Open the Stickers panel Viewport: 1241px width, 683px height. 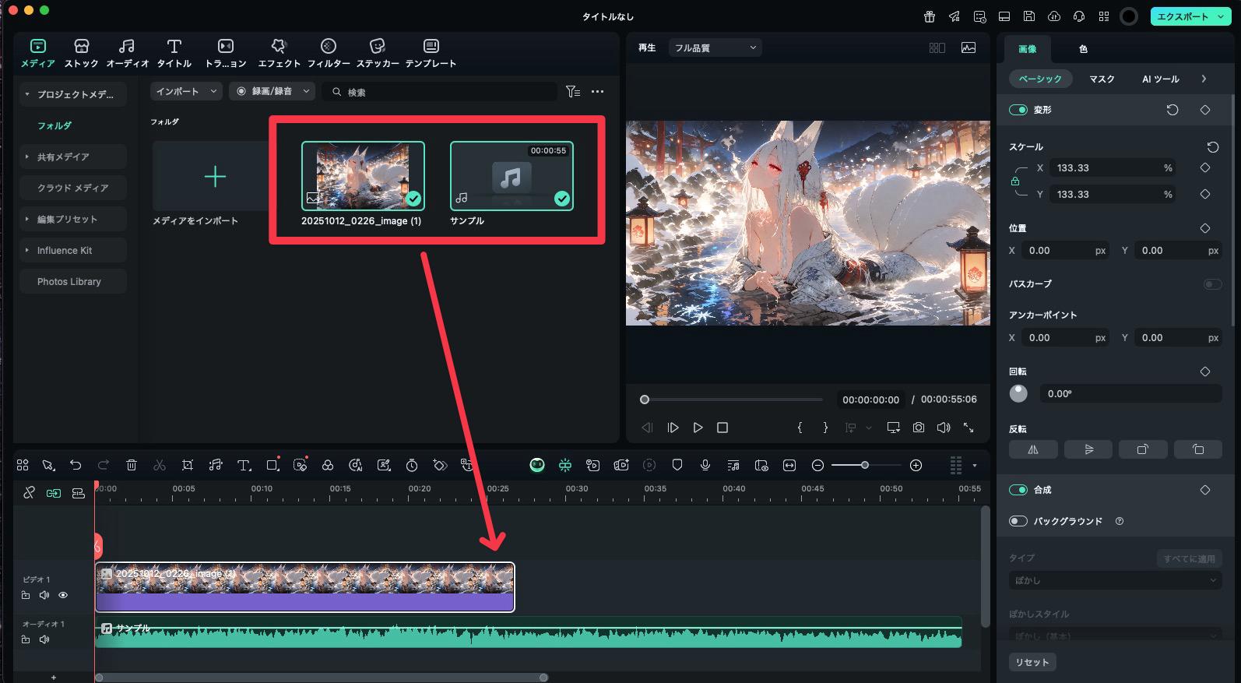(x=378, y=53)
